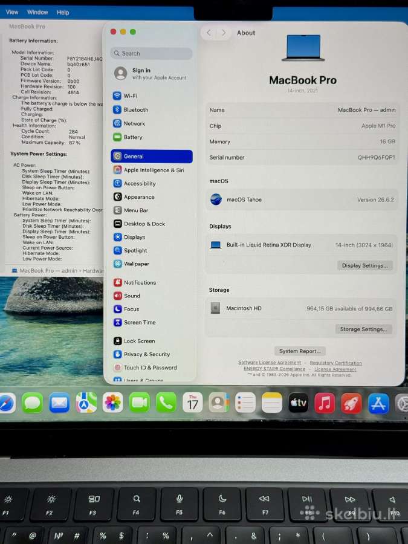The height and width of the screenshot is (544, 408).
Task: Click the MacBook Pro image in About
Action: pyautogui.click(x=303, y=48)
